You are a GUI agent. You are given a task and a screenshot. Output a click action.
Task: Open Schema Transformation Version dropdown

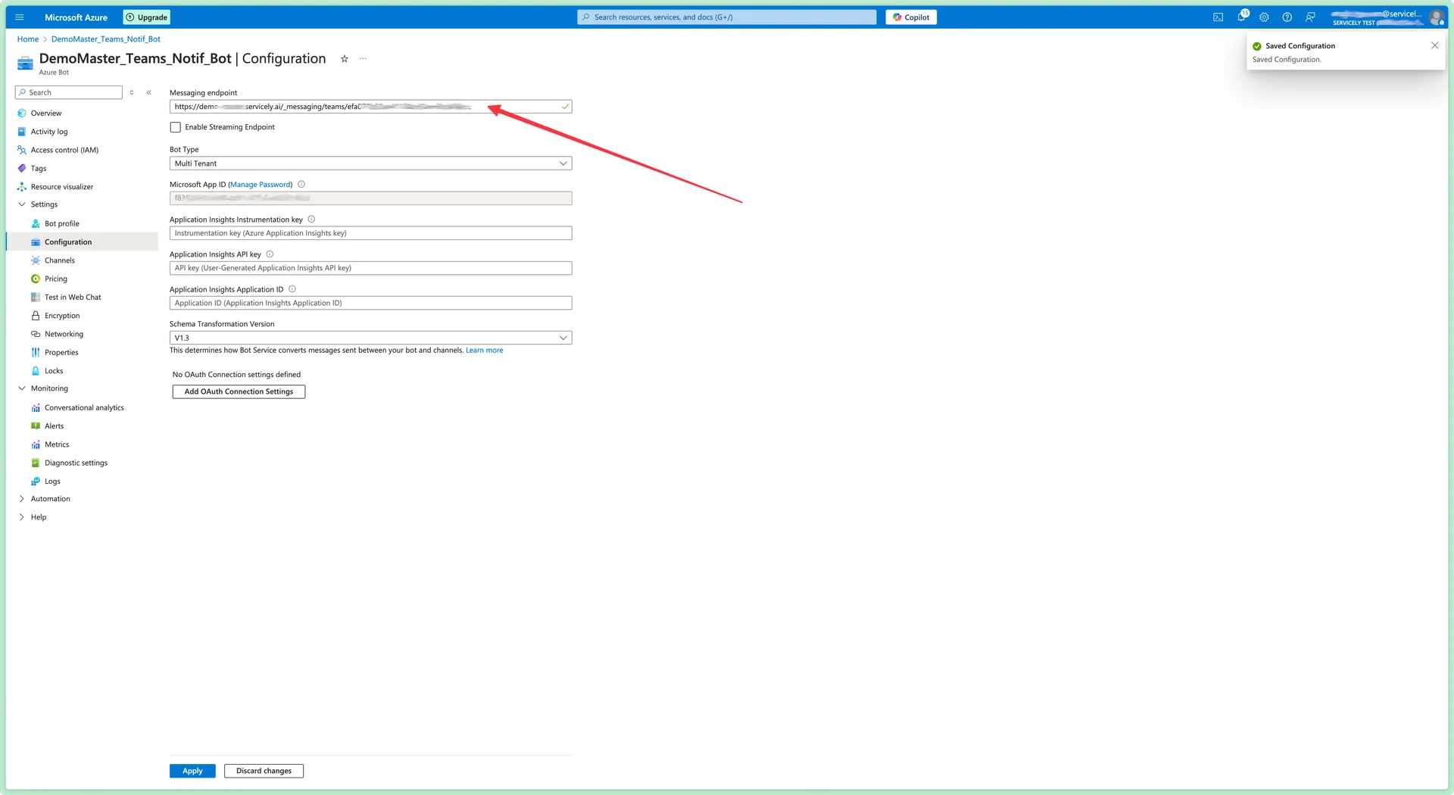(x=370, y=338)
